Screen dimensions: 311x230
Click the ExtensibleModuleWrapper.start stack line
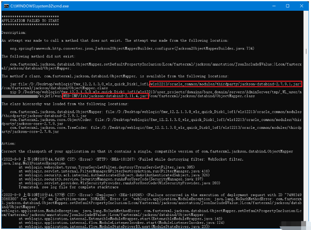point(120,219)
